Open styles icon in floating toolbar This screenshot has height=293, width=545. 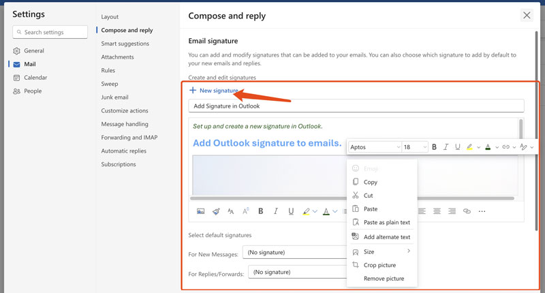tap(523, 147)
